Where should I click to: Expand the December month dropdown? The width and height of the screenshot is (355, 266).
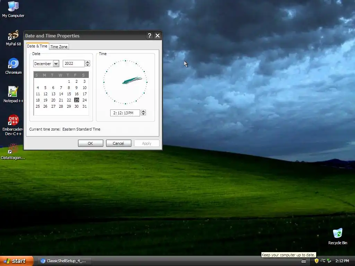[56, 64]
